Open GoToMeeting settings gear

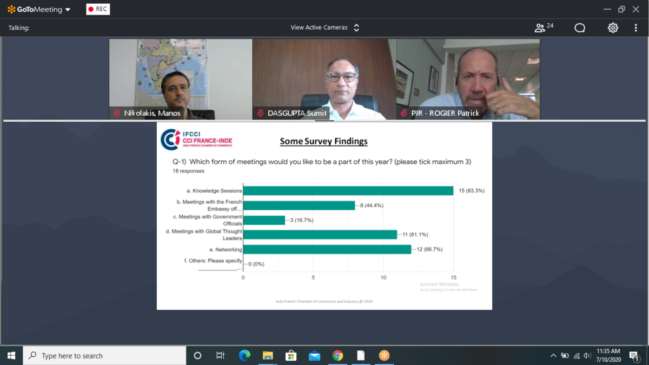coord(613,28)
